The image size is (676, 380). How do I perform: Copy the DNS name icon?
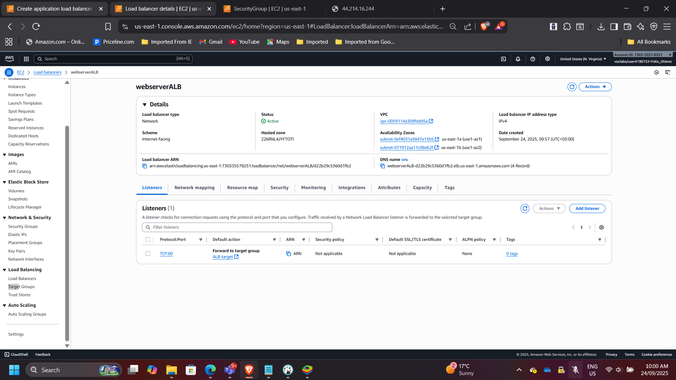382,166
